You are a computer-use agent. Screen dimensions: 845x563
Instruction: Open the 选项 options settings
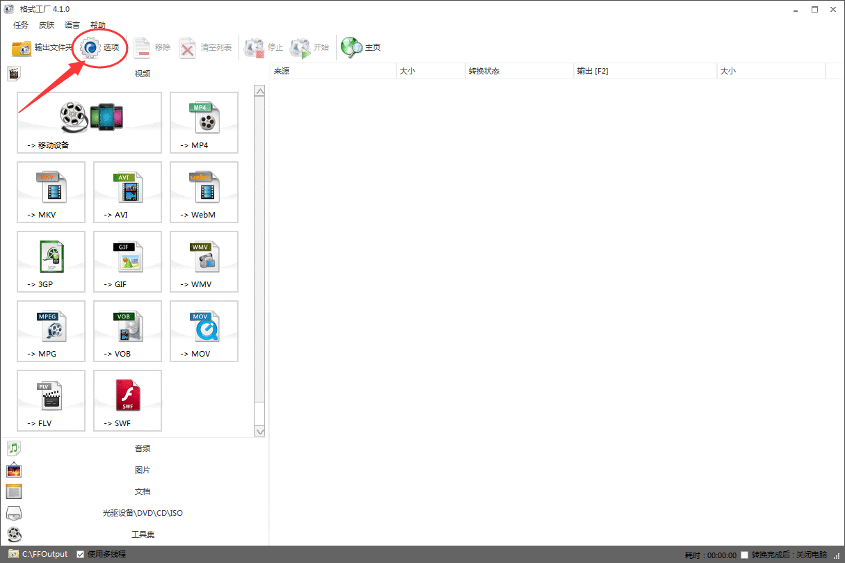pyautogui.click(x=101, y=47)
